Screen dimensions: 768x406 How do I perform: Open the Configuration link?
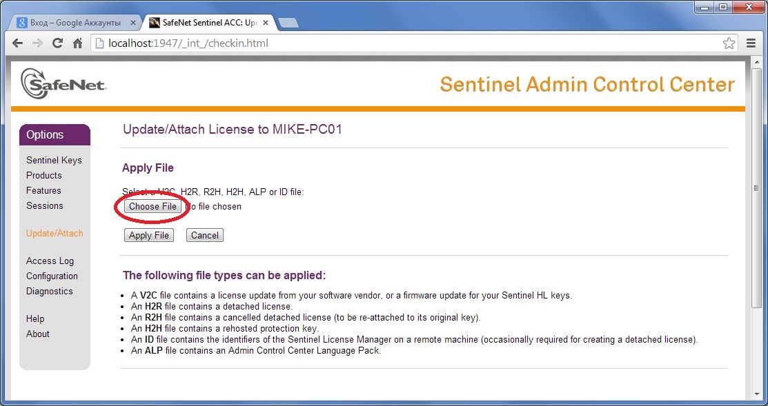tap(52, 276)
